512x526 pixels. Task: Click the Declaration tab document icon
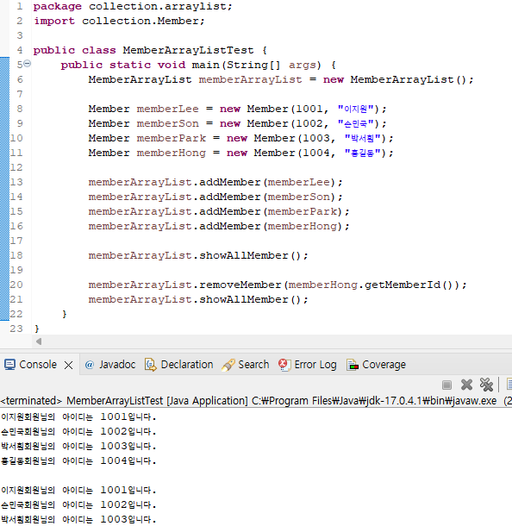151,365
